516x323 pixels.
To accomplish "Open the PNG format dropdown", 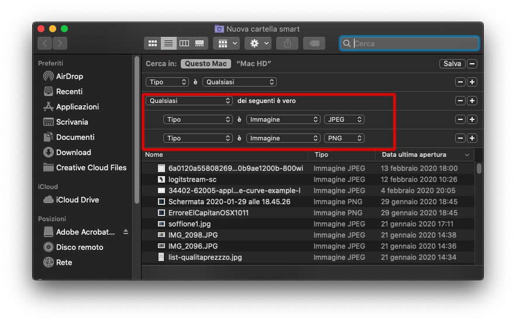I will [344, 138].
